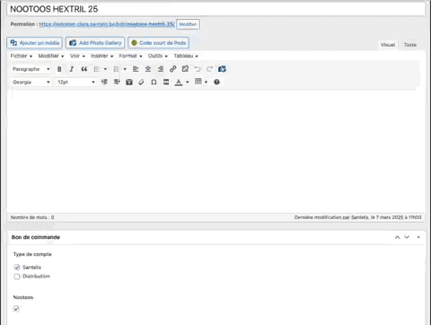Check the Distribution account type
Image resolution: width=431 pixels, height=325 pixels.
tap(17, 277)
